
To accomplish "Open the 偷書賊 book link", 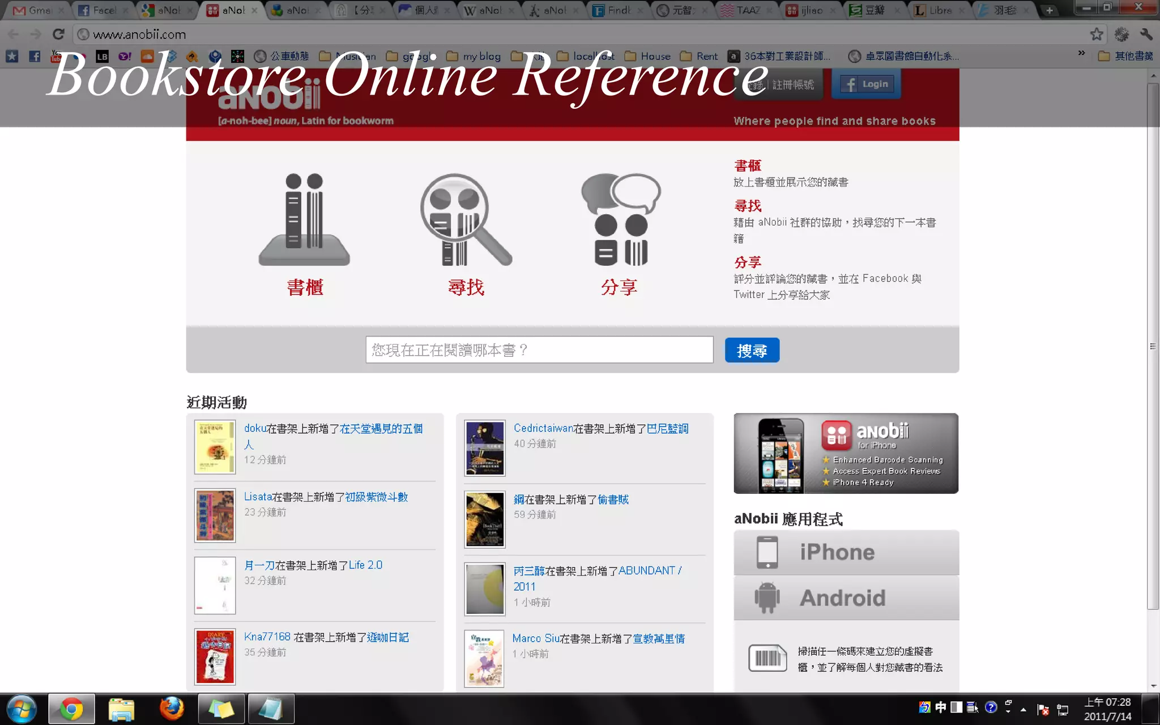I will click(613, 500).
